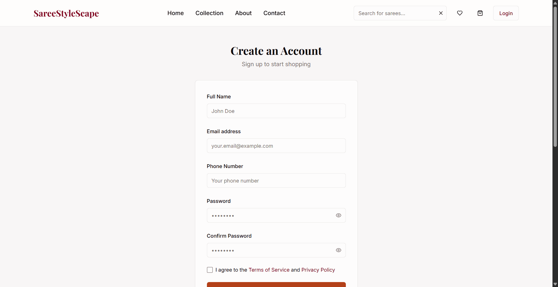Open the Terms of Service link
The height and width of the screenshot is (287, 558).
(x=269, y=270)
